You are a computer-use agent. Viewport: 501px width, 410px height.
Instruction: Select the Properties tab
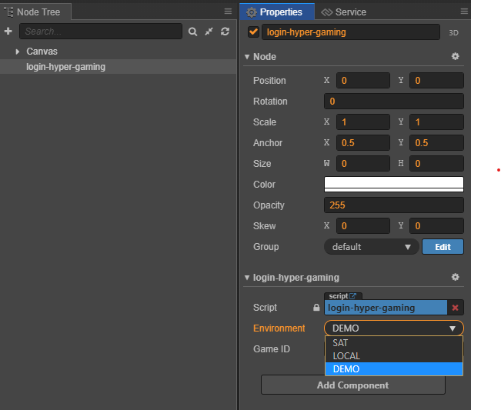pyautogui.click(x=277, y=12)
